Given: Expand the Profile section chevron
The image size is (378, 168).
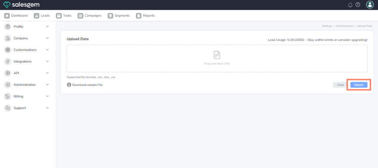Looking at the screenshot, I should [x=47, y=27].
